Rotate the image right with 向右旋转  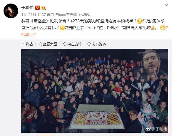[97, 44]
